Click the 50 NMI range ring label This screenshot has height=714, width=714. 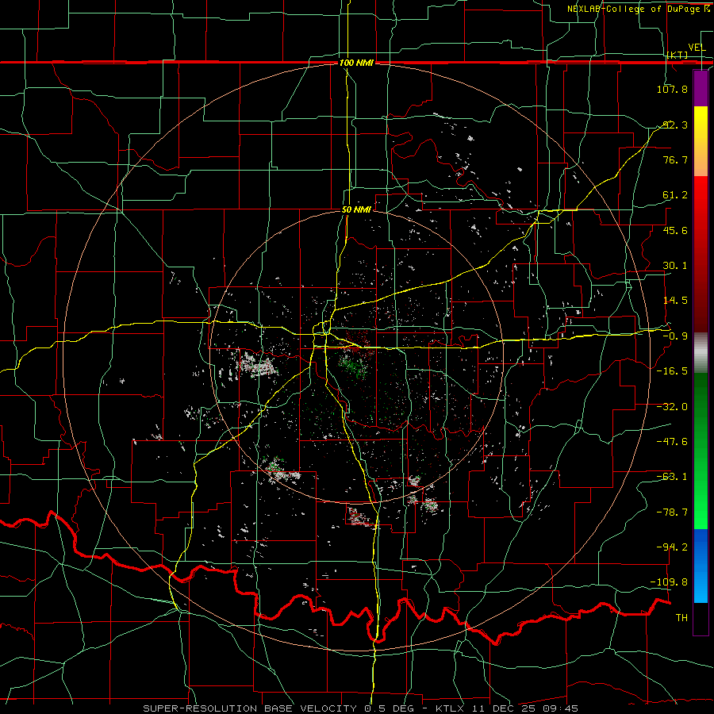point(356,210)
